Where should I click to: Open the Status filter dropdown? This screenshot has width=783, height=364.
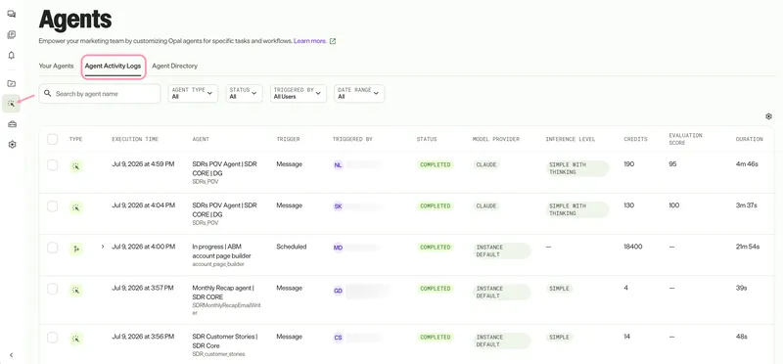click(x=244, y=93)
